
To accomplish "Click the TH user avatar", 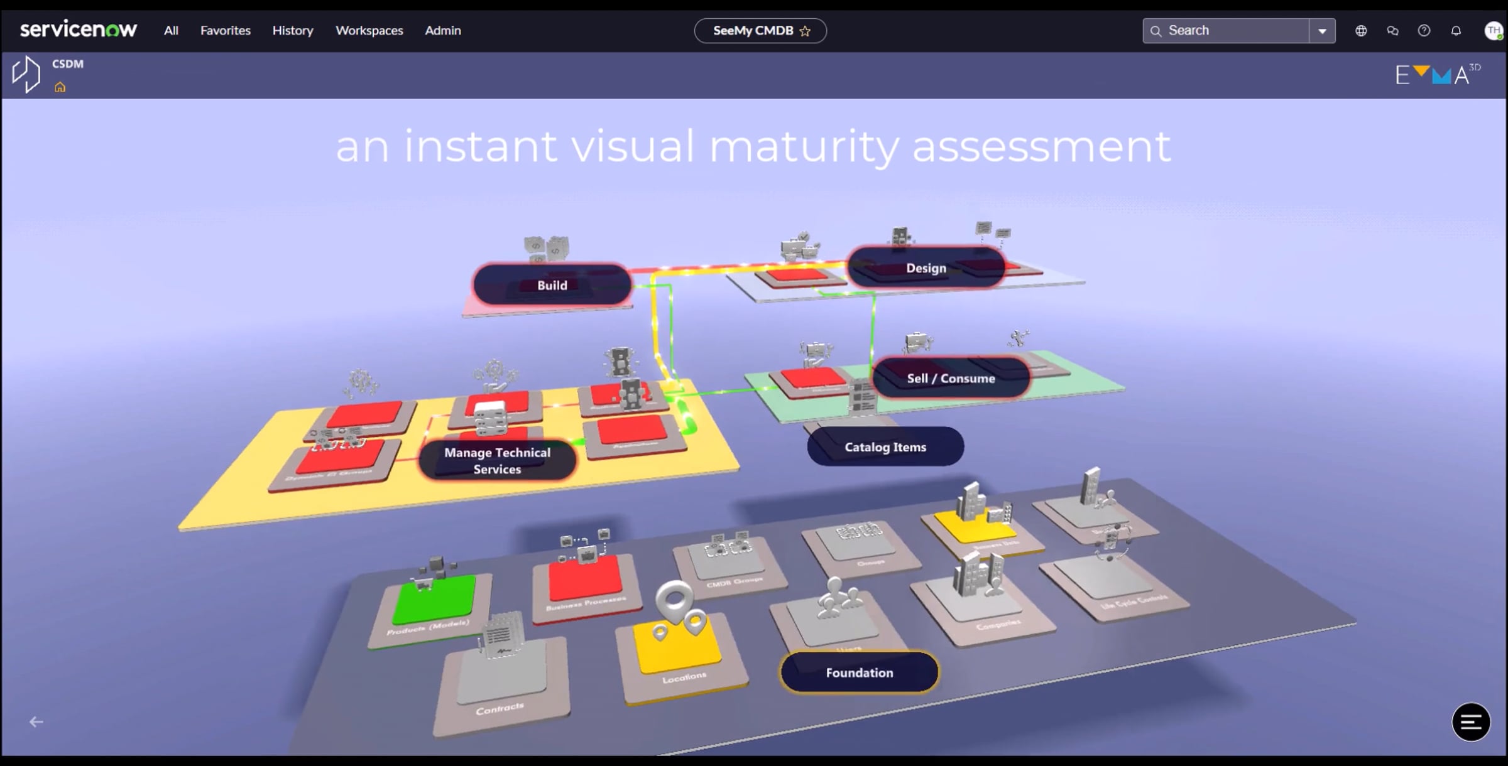I will pyautogui.click(x=1495, y=30).
